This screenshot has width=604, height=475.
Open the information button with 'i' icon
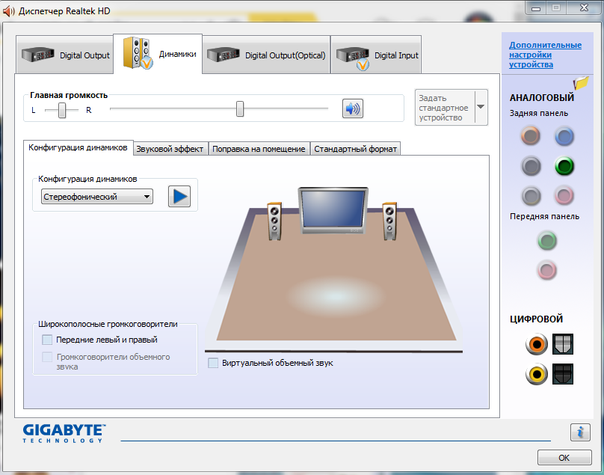coord(580,432)
